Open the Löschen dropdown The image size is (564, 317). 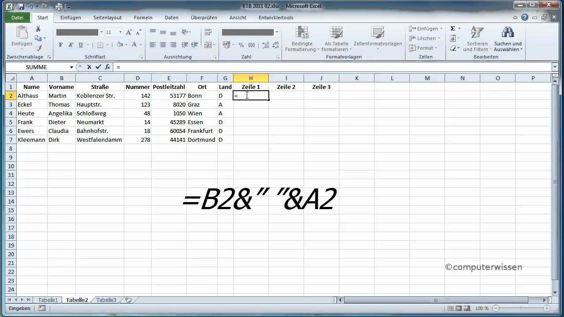424,38
